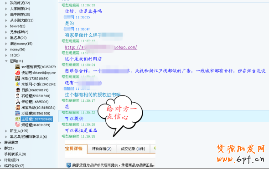The height and width of the screenshot is (169, 269).
Task: Open 日报(1060090179) contact avatar
Action: (17, 90)
